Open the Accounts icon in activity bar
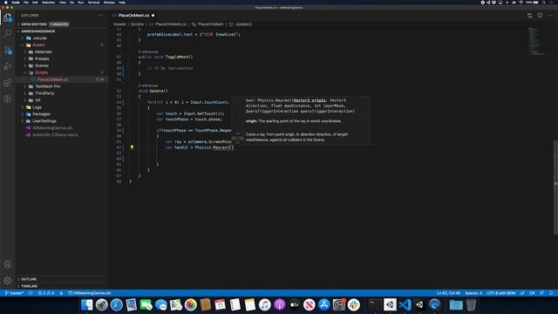558x314 pixels. click(8, 264)
